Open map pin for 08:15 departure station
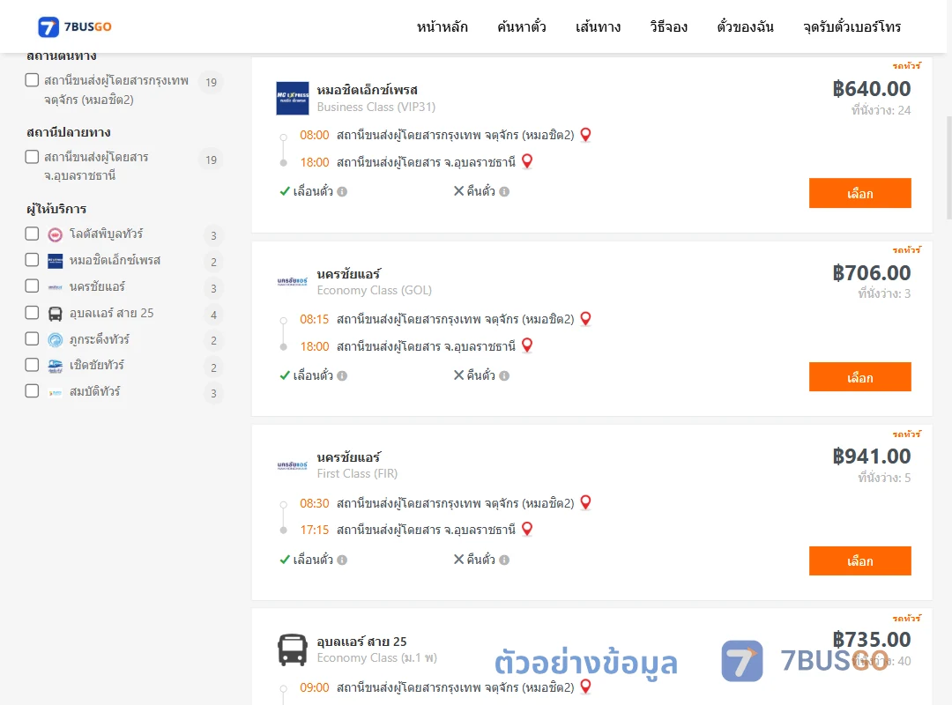The image size is (952, 705). click(586, 318)
